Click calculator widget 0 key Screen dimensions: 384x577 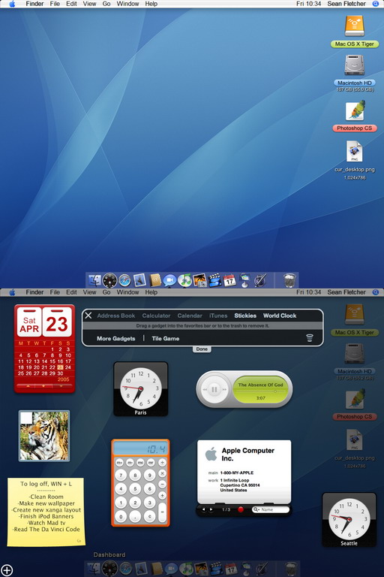point(121,516)
